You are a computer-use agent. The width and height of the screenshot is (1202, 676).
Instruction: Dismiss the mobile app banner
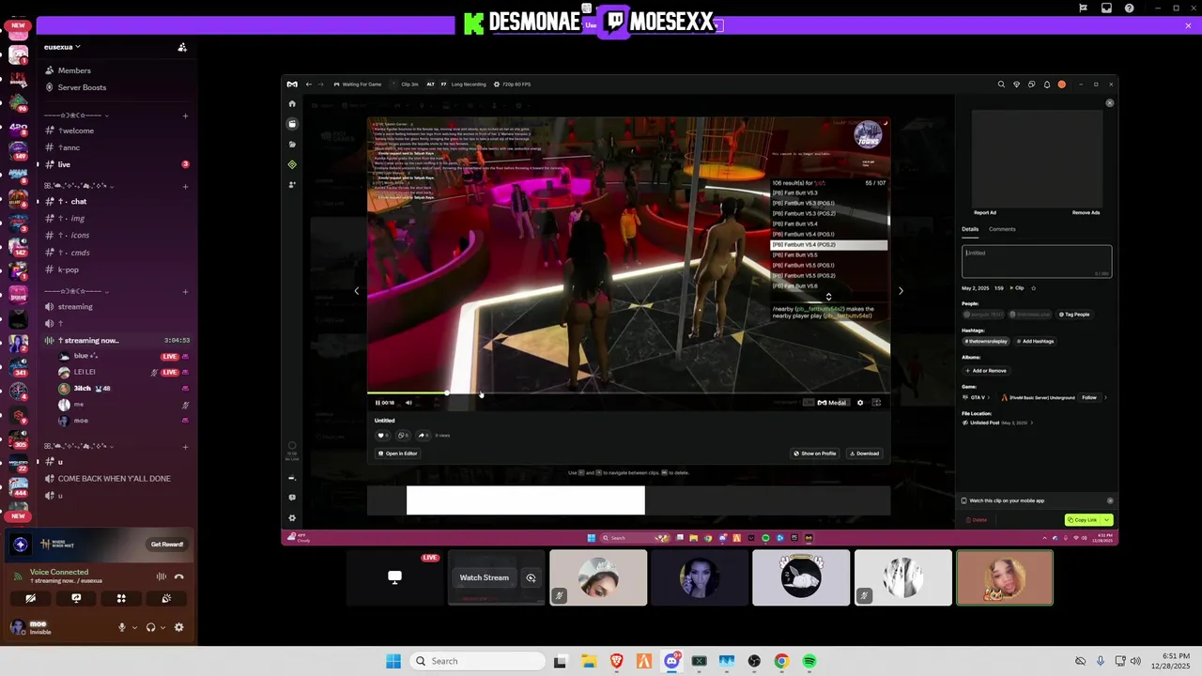tap(1110, 500)
